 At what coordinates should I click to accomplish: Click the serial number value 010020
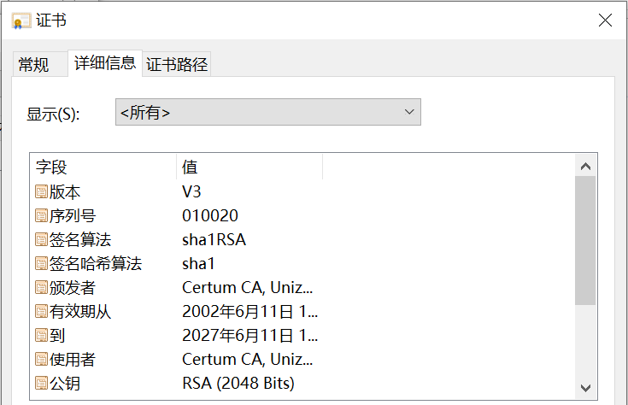(x=210, y=216)
